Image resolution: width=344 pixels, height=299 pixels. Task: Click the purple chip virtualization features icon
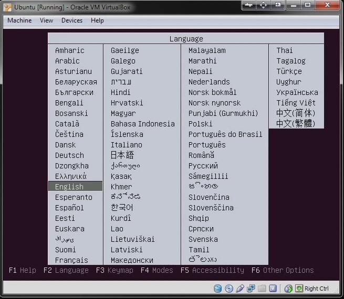pos(273,289)
